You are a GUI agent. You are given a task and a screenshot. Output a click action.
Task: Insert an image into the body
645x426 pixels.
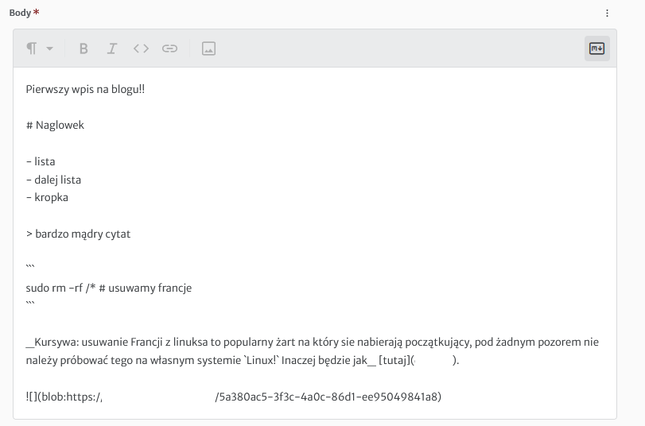pyautogui.click(x=208, y=48)
